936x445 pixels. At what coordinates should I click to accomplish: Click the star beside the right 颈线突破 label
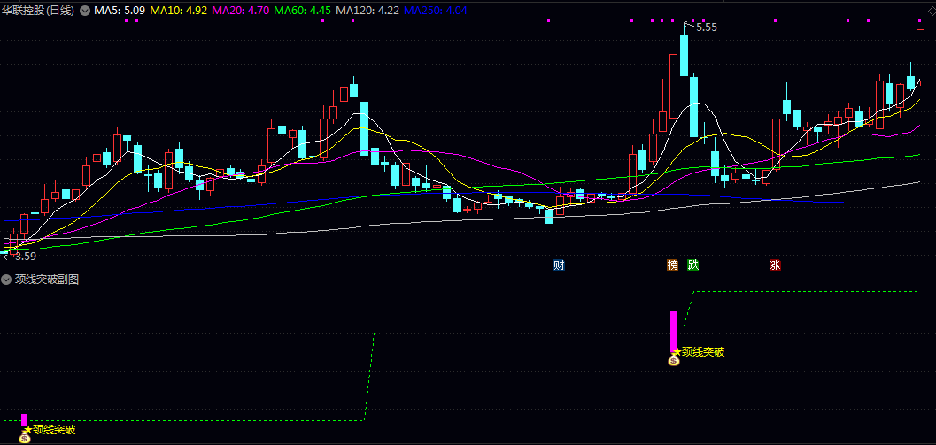click(x=677, y=352)
